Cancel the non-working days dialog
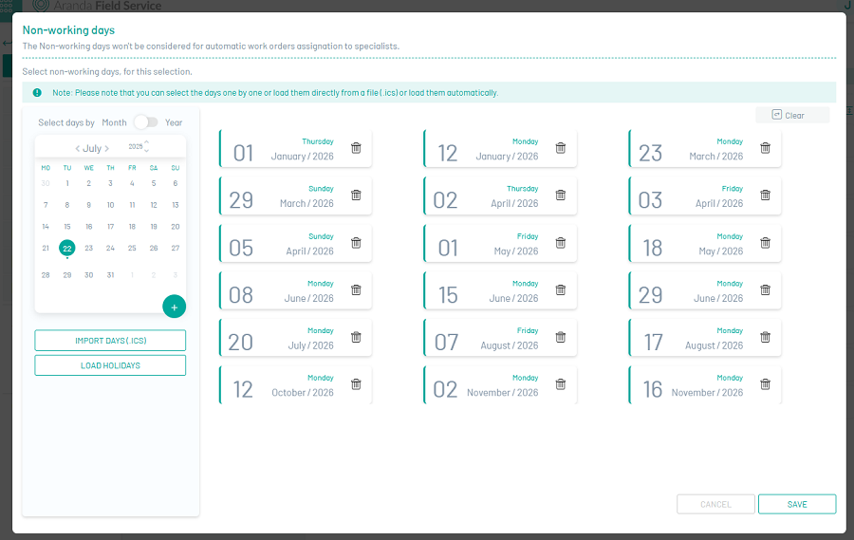Image resolution: width=854 pixels, height=540 pixels. coord(715,504)
